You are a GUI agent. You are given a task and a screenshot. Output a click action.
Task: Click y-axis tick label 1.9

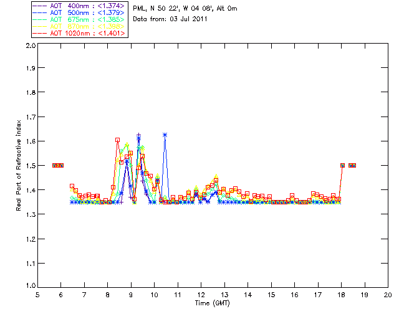coord(31,68)
